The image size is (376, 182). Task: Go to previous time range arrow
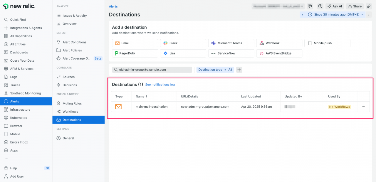pyautogui.click(x=303, y=14)
